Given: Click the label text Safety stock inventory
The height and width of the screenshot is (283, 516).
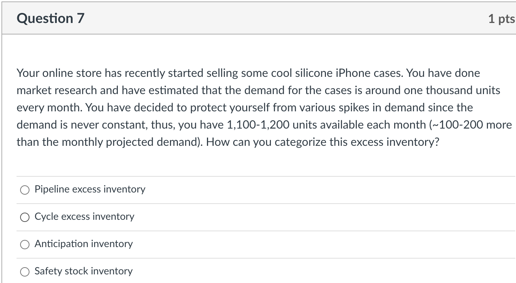Looking at the screenshot, I should tap(83, 272).
